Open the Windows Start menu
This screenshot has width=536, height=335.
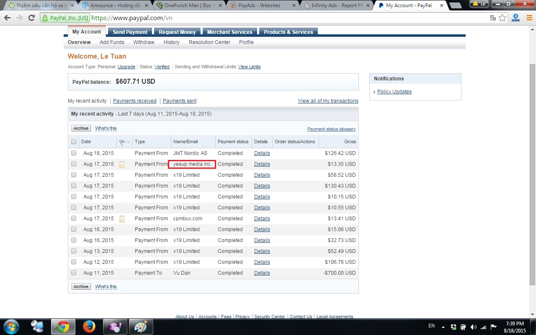coord(11,327)
